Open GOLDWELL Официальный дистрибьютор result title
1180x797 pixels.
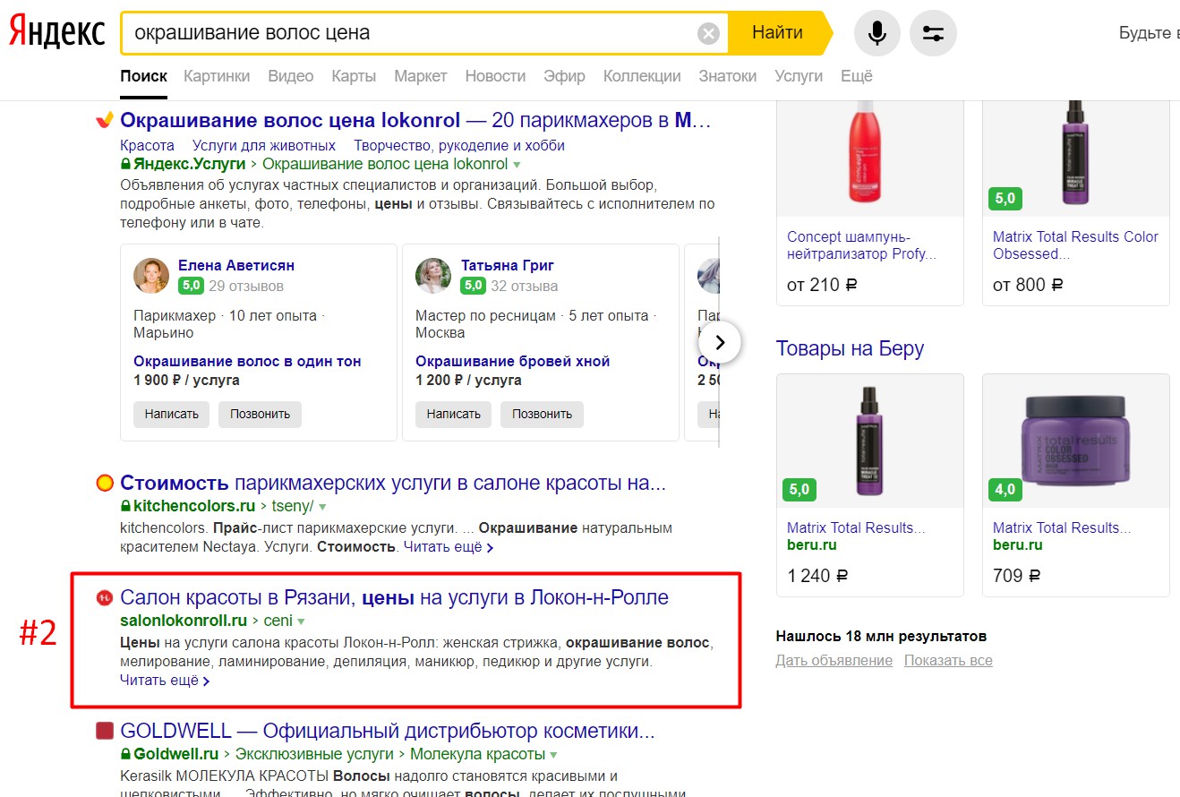tap(388, 731)
